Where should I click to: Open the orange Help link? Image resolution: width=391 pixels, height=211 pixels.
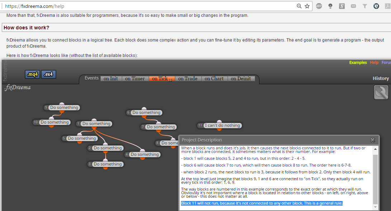coord(374,63)
